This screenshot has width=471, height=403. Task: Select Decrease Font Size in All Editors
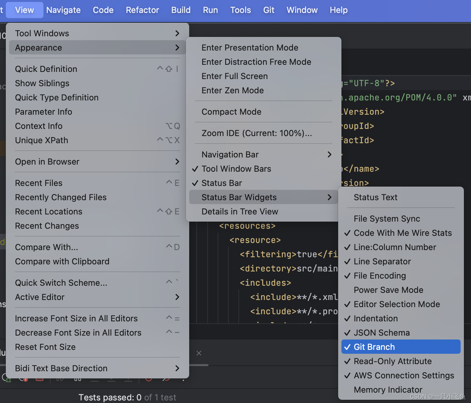click(97, 333)
